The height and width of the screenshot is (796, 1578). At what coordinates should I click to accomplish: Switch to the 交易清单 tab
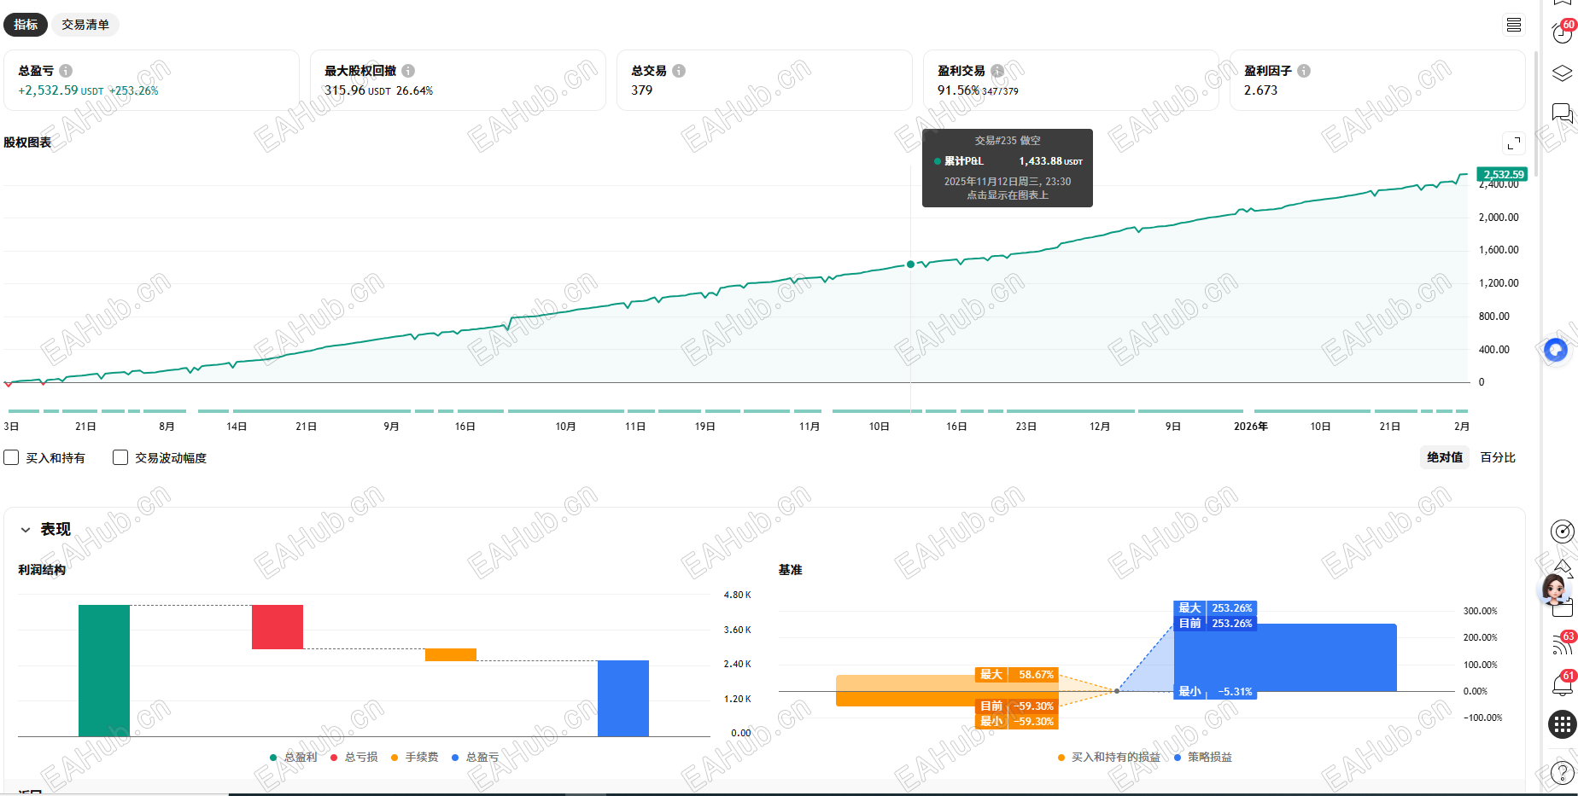85,25
